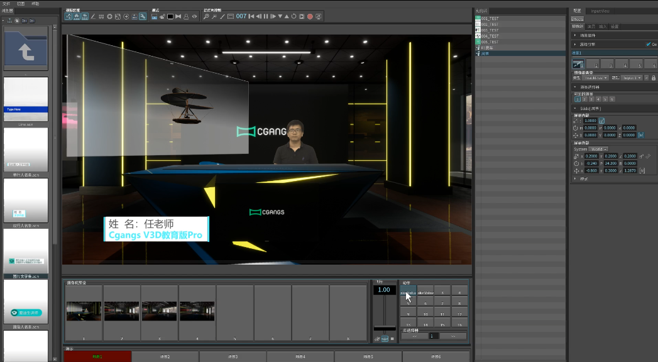Collapse the Slide section expander
658x362 pixels.
(574, 109)
